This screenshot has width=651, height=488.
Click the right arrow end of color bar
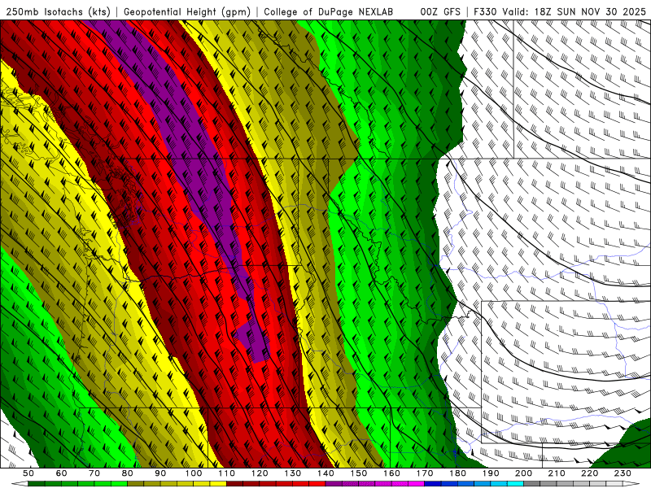pos(631,483)
